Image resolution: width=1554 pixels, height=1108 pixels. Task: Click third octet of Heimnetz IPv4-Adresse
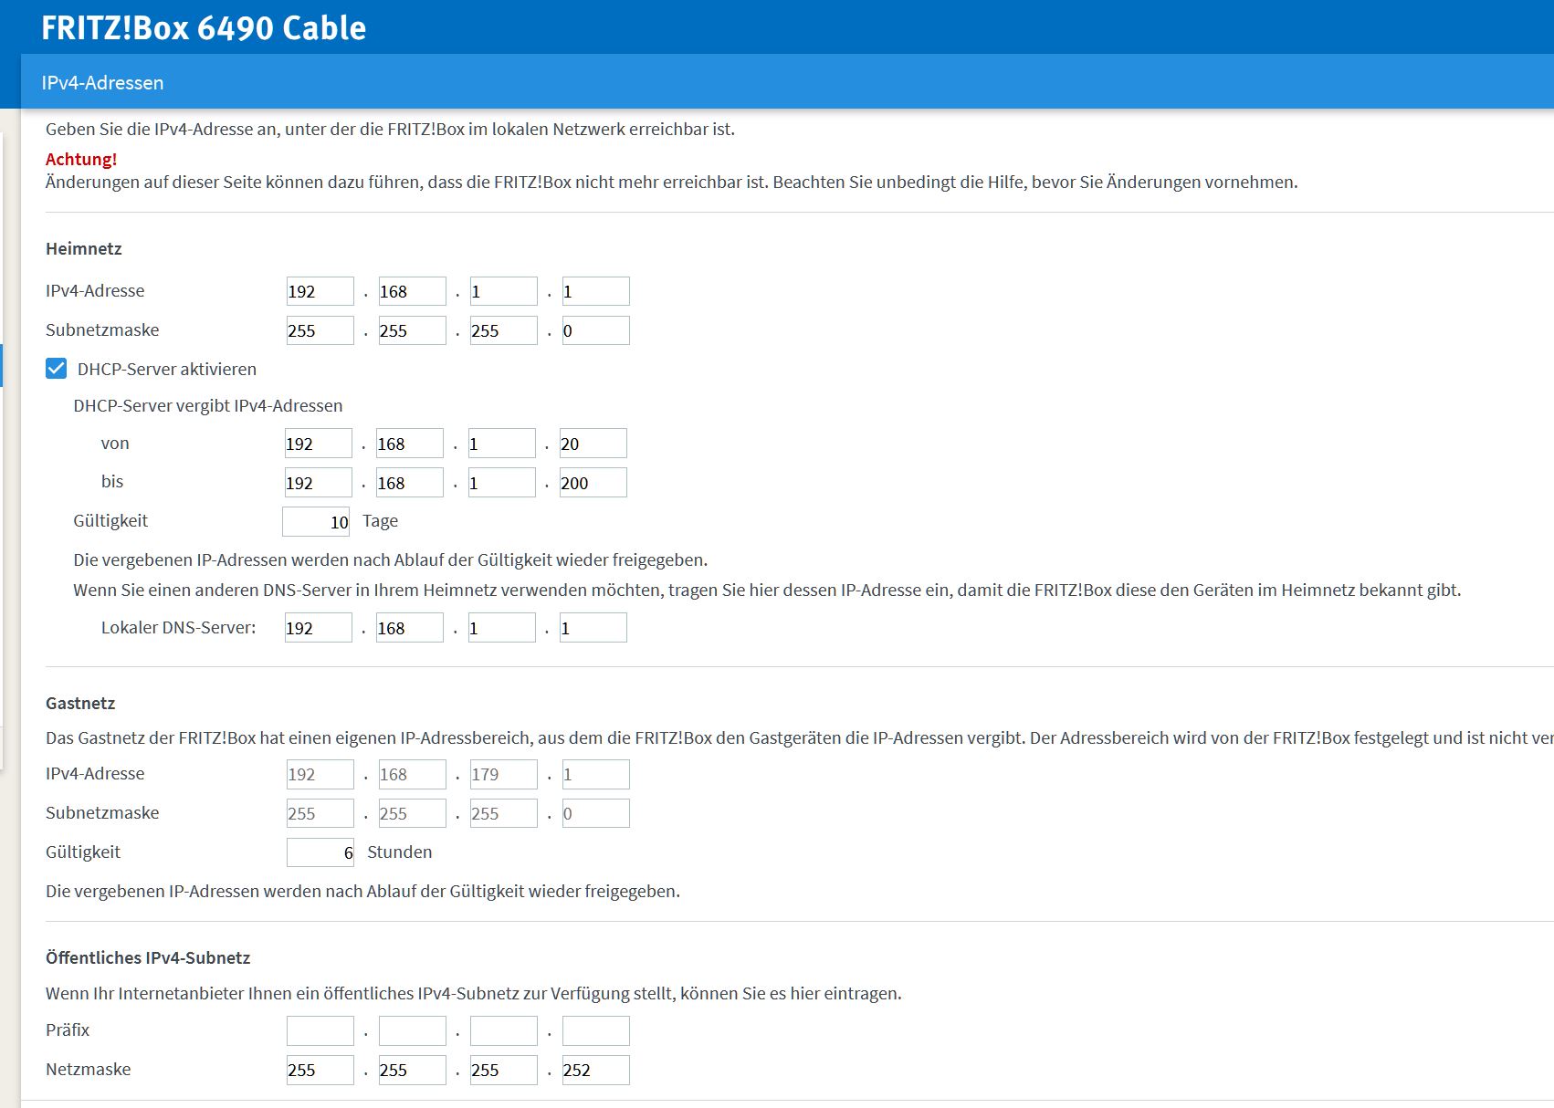point(503,291)
